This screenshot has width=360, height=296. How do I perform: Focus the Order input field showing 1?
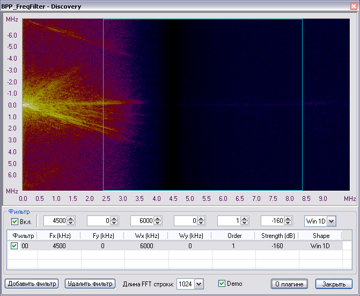[229, 221]
